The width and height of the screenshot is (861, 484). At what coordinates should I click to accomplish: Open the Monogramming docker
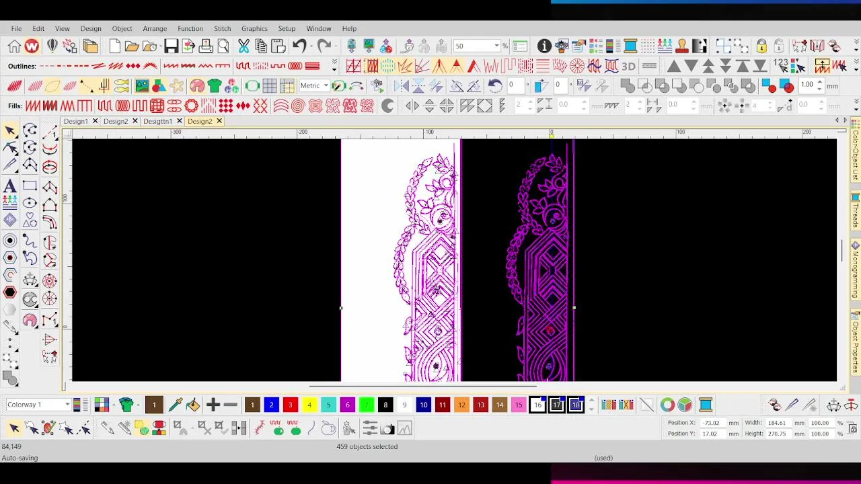coord(856,270)
